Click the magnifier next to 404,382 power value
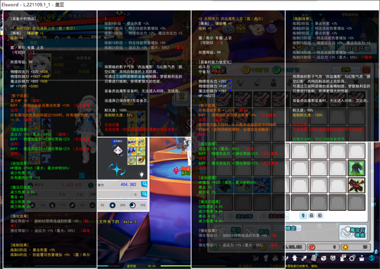 [144, 184]
